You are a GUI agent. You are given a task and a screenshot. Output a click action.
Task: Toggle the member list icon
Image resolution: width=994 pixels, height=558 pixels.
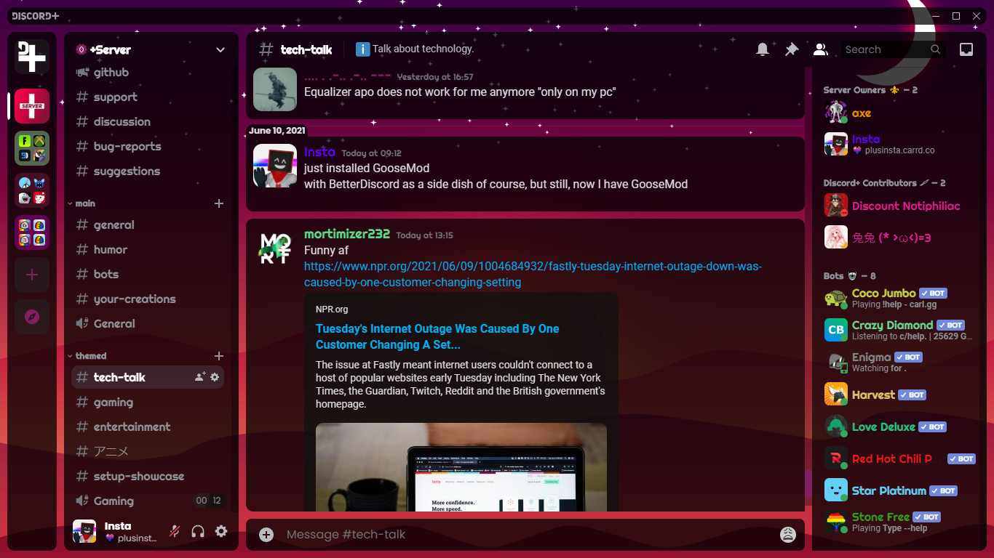pyautogui.click(x=821, y=49)
